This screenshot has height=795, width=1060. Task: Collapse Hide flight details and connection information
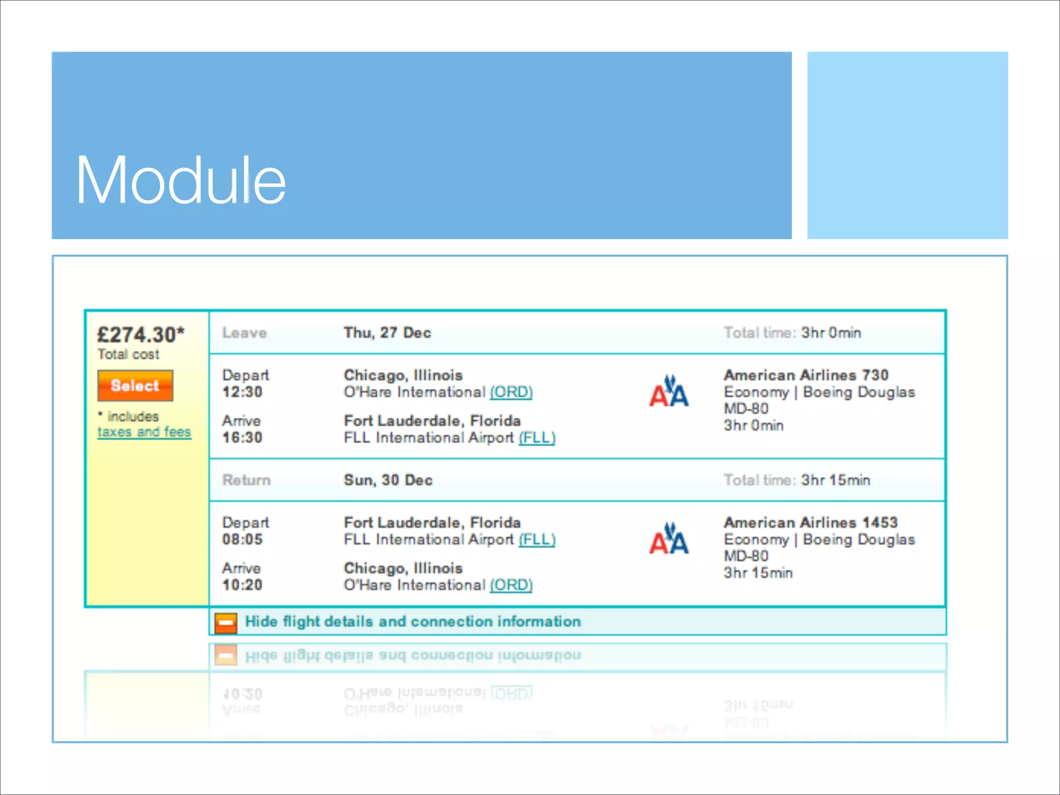(x=413, y=622)
